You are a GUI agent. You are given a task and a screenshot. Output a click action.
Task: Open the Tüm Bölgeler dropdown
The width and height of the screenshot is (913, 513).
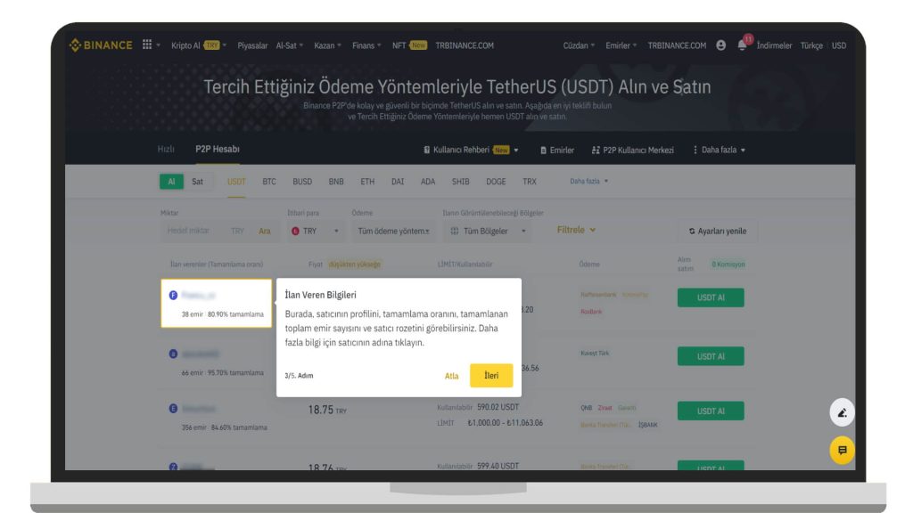(489, 231)
